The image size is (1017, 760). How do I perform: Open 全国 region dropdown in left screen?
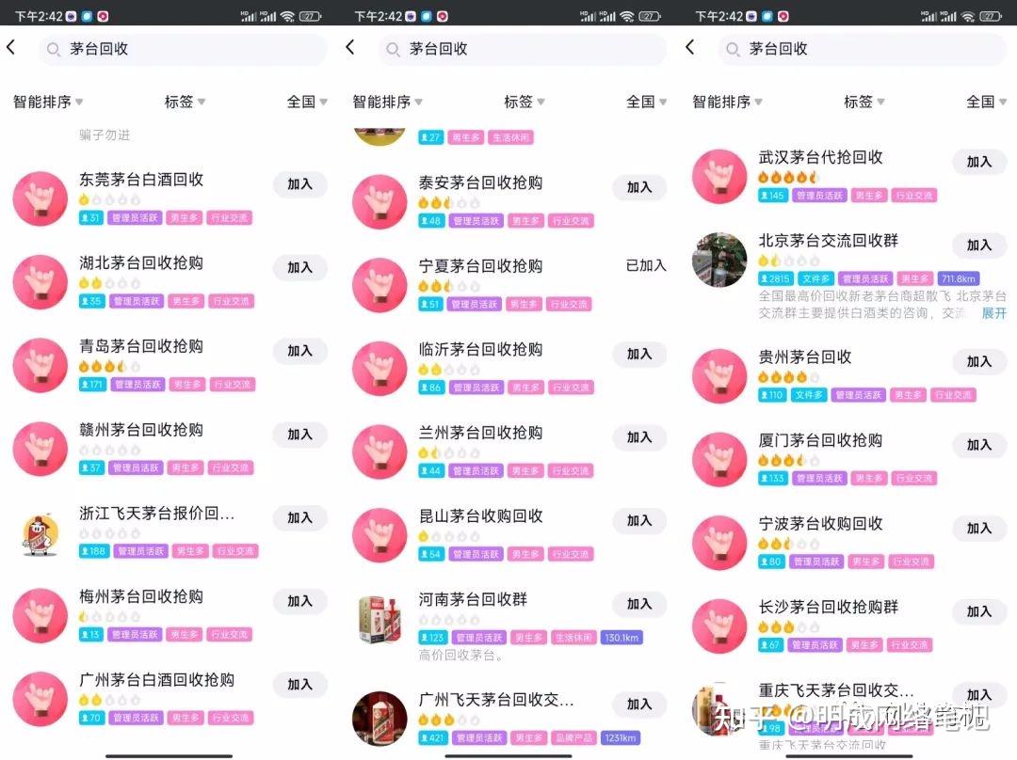307,102
